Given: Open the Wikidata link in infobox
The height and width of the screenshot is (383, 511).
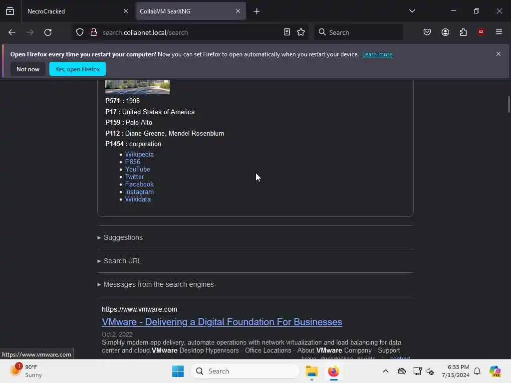Looking at the screenshot, I should (x=138, y=199).
